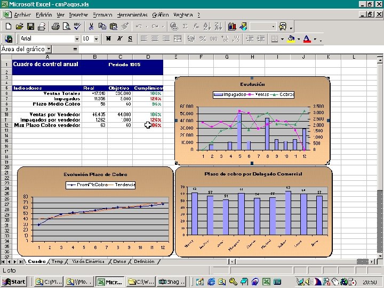
Task: Open the Herramientas menu
Action: click(x=132, y=15)
